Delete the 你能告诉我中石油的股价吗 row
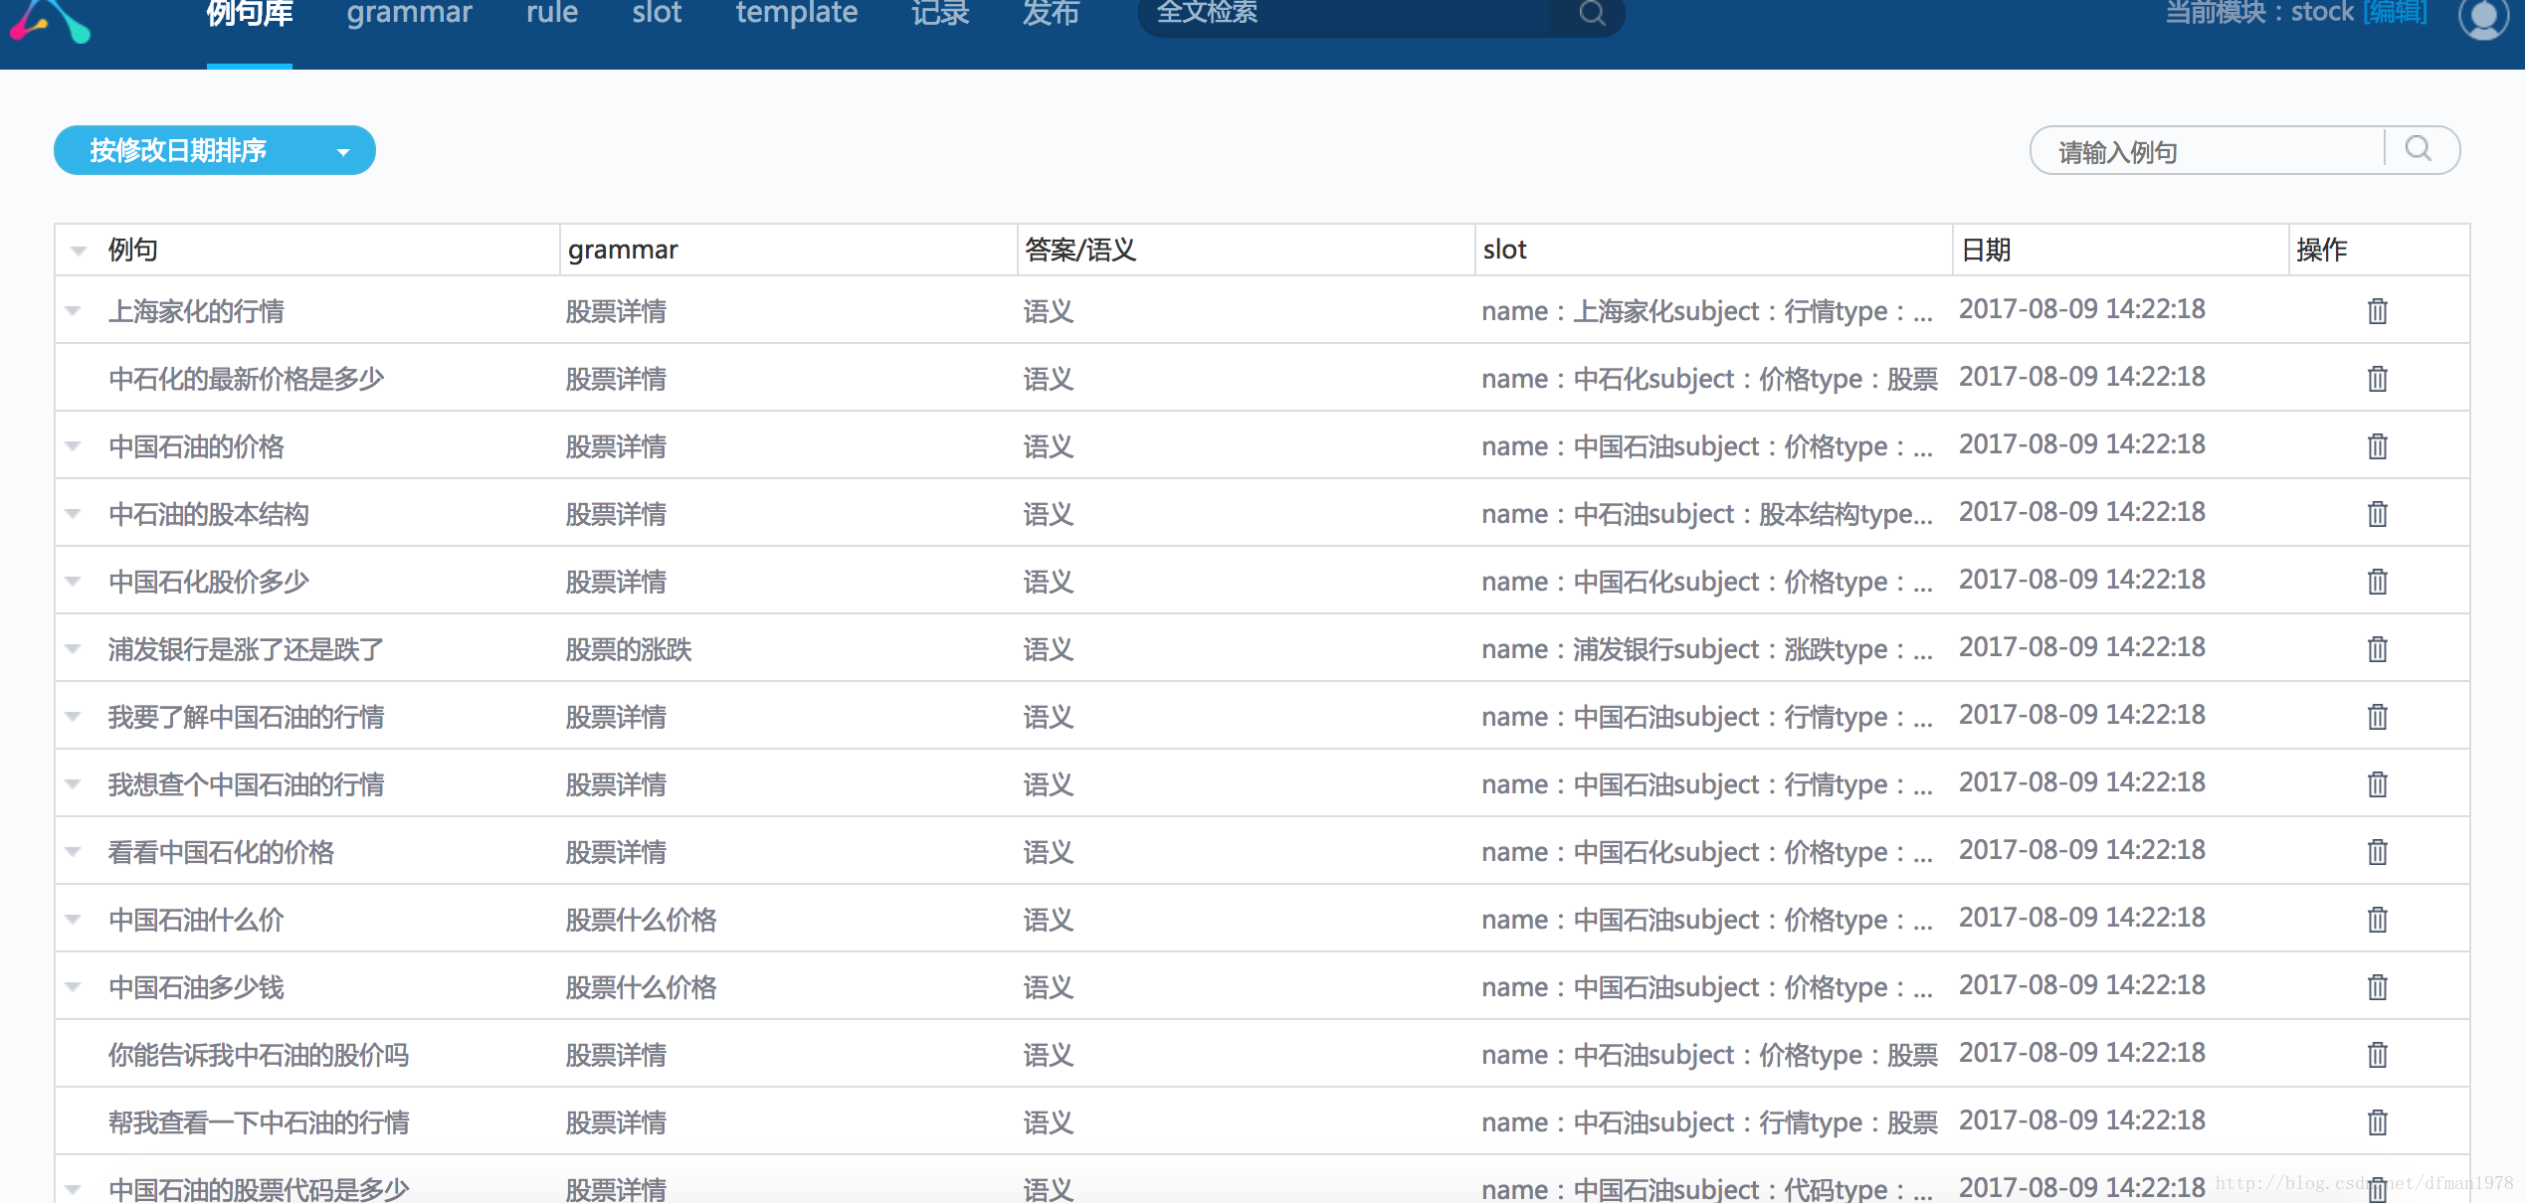 [x=2377, y=1055]
